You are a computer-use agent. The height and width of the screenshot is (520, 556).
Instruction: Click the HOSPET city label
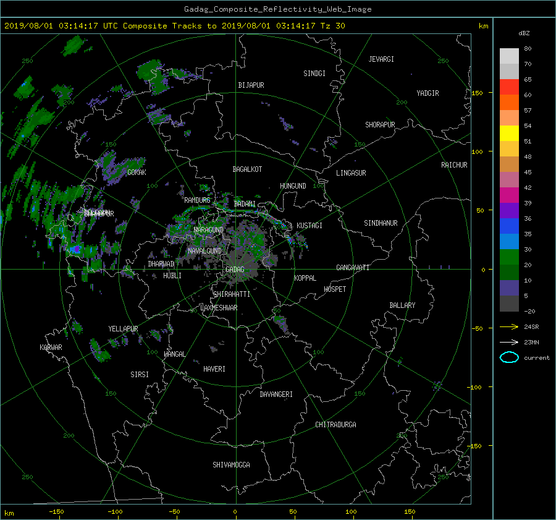tap(335, 289)
